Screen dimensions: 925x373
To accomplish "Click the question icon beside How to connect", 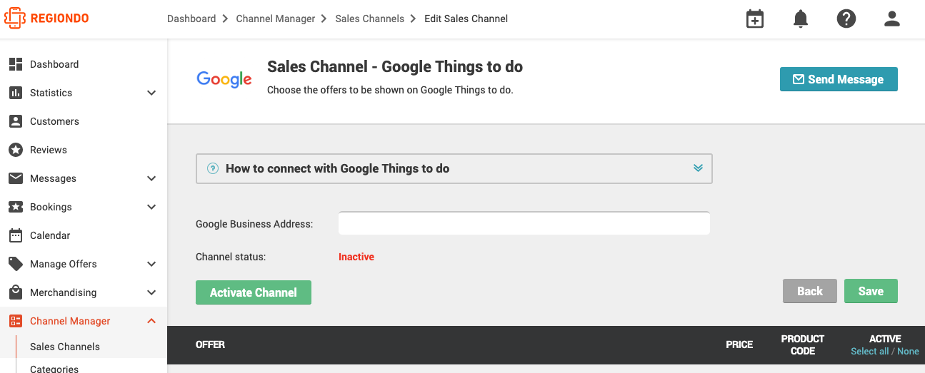I will [212, 168].
